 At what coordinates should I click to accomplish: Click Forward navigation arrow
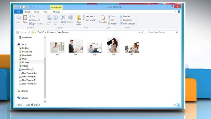(x=22, y=32)
